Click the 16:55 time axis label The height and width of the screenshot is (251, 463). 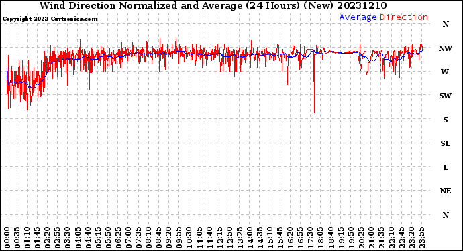click(301, 238)
